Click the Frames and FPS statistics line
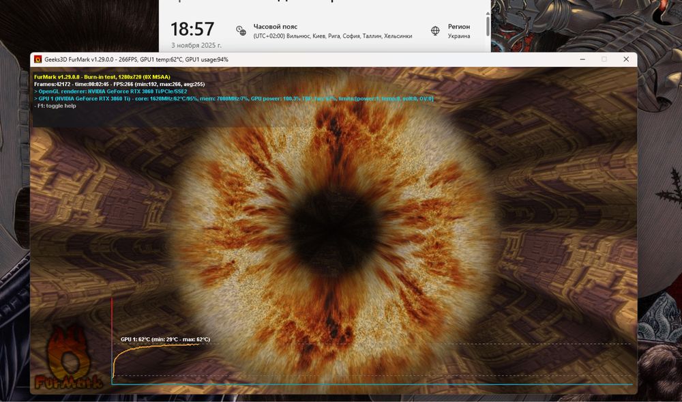The image size is (682, 402). coord(119,85)
